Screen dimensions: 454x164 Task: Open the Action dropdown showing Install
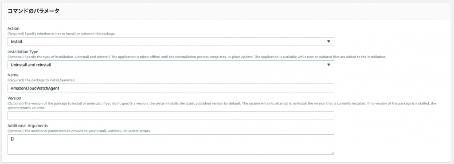pos(171,42)
